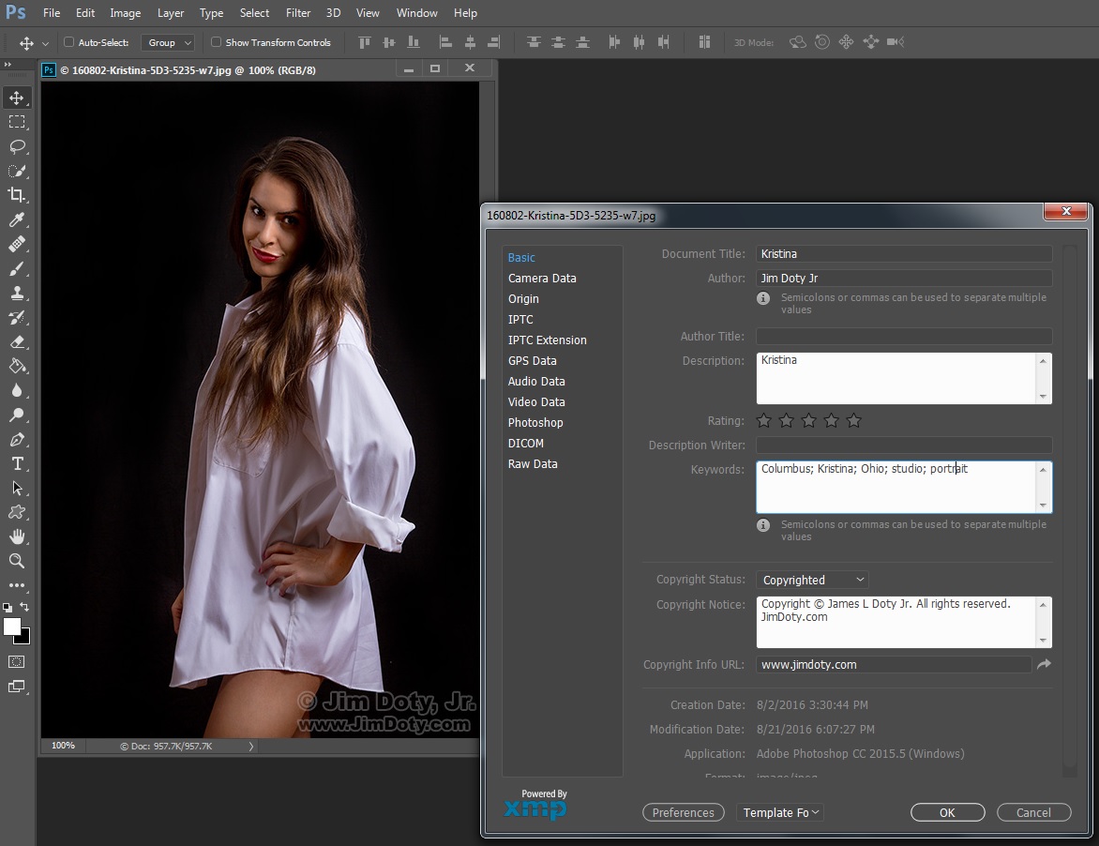Click the OK button

click(947, 812)
